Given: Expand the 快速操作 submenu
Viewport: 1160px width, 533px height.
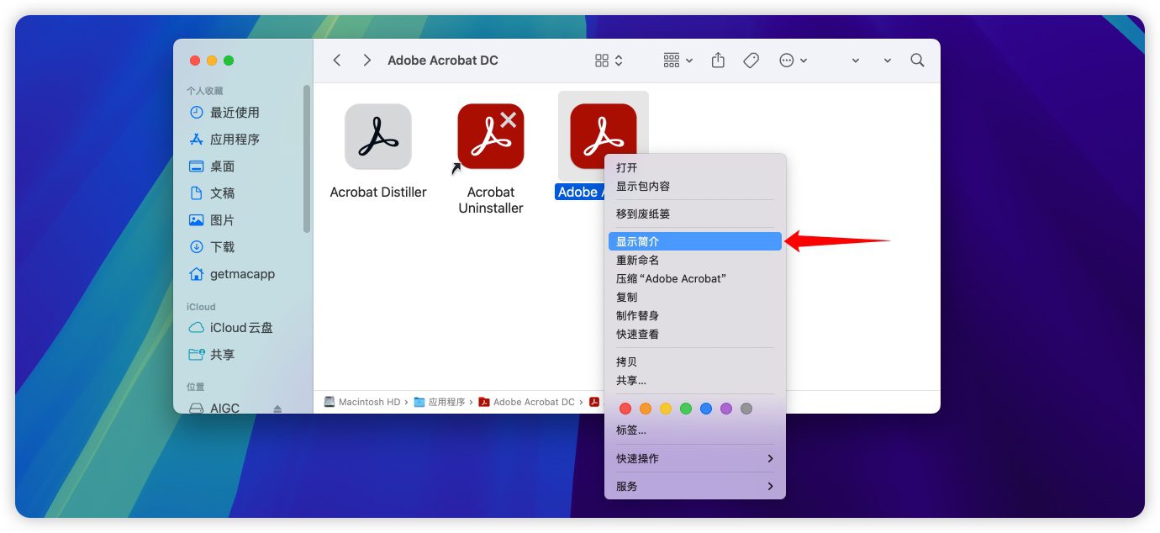Looking at the screenshot, I should 694,458.
